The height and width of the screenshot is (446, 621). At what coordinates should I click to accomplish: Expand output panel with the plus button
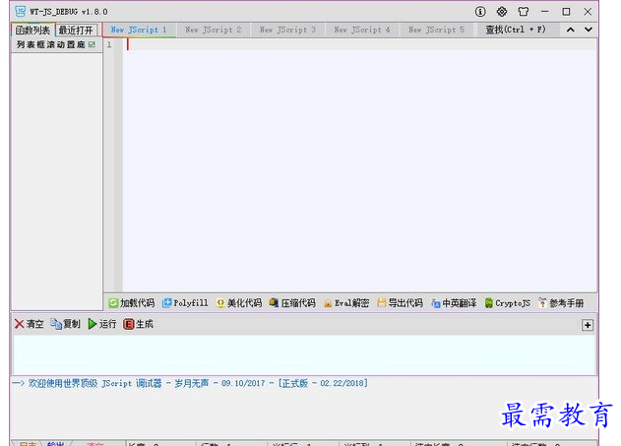[588, 325]
